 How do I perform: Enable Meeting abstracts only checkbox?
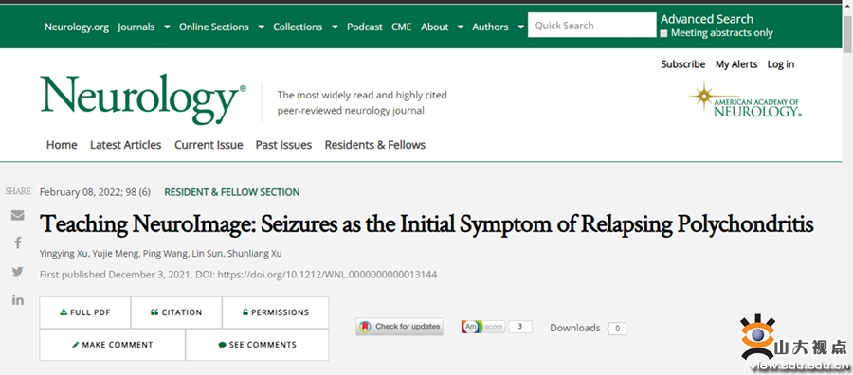click(663, 34)
